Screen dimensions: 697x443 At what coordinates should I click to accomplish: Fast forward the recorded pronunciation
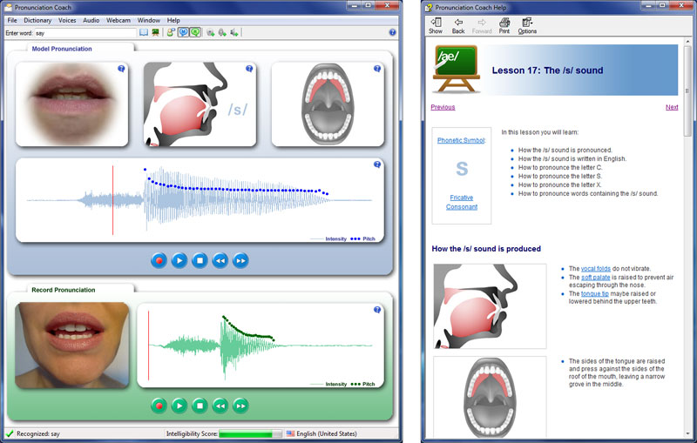click(x=240, y=406)
